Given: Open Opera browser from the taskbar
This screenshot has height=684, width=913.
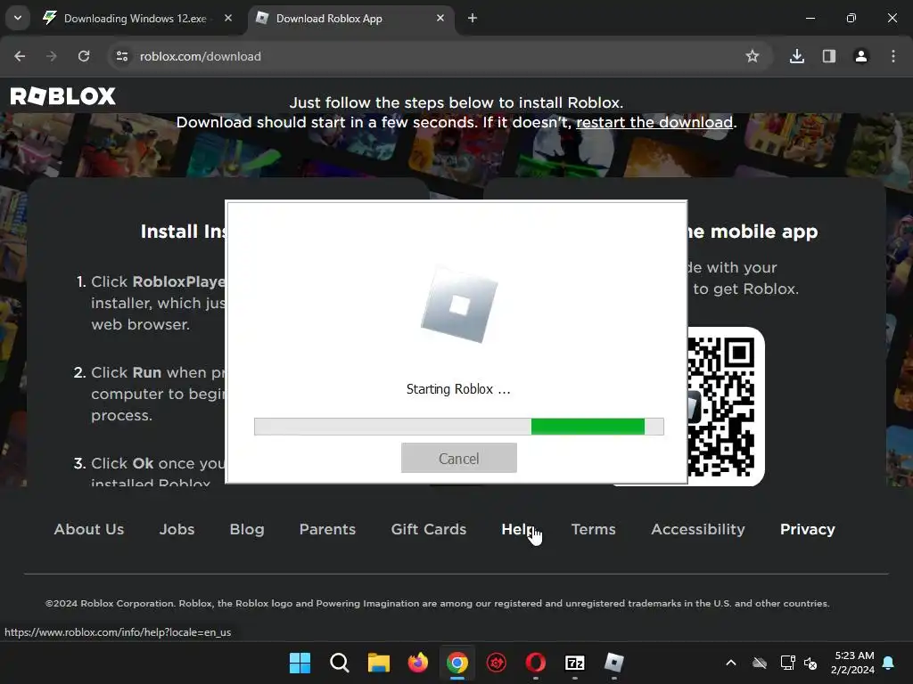Looking at the screenshot, I should pos(536,663).
